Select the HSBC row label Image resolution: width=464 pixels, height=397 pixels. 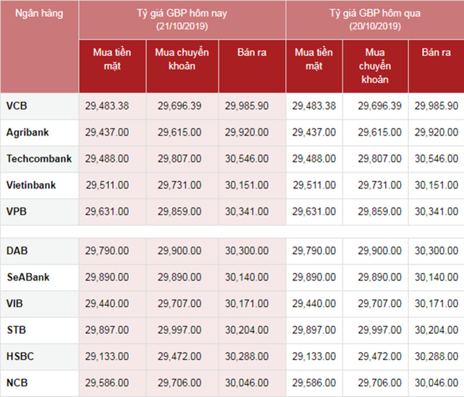tap(20, 356)
